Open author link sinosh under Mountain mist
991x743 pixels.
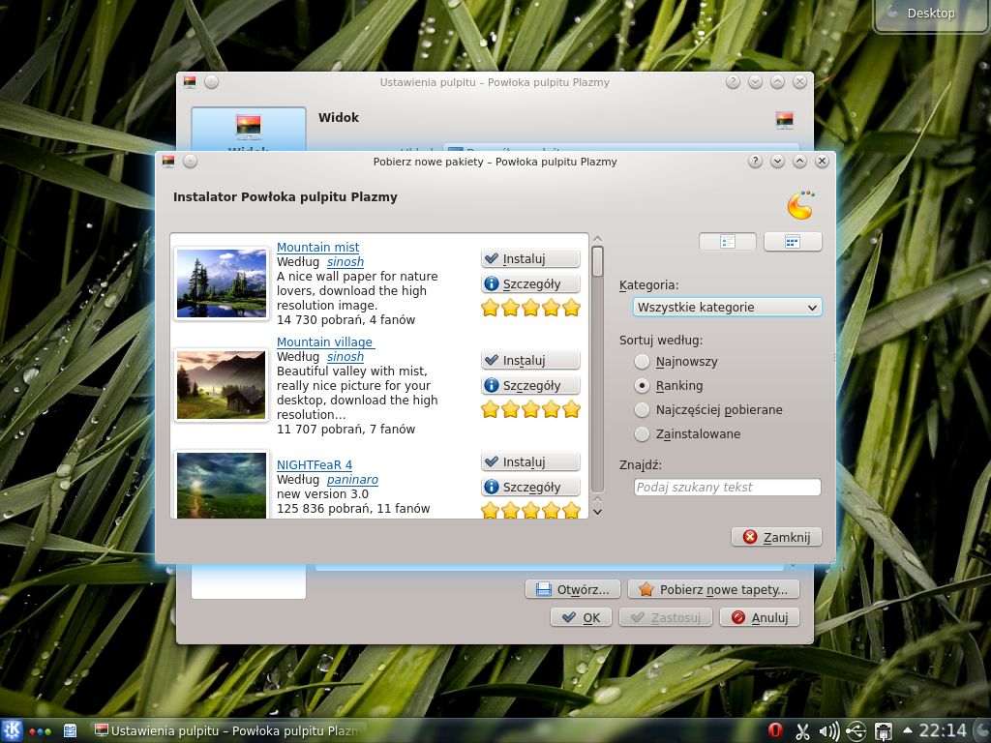(345, 261)
